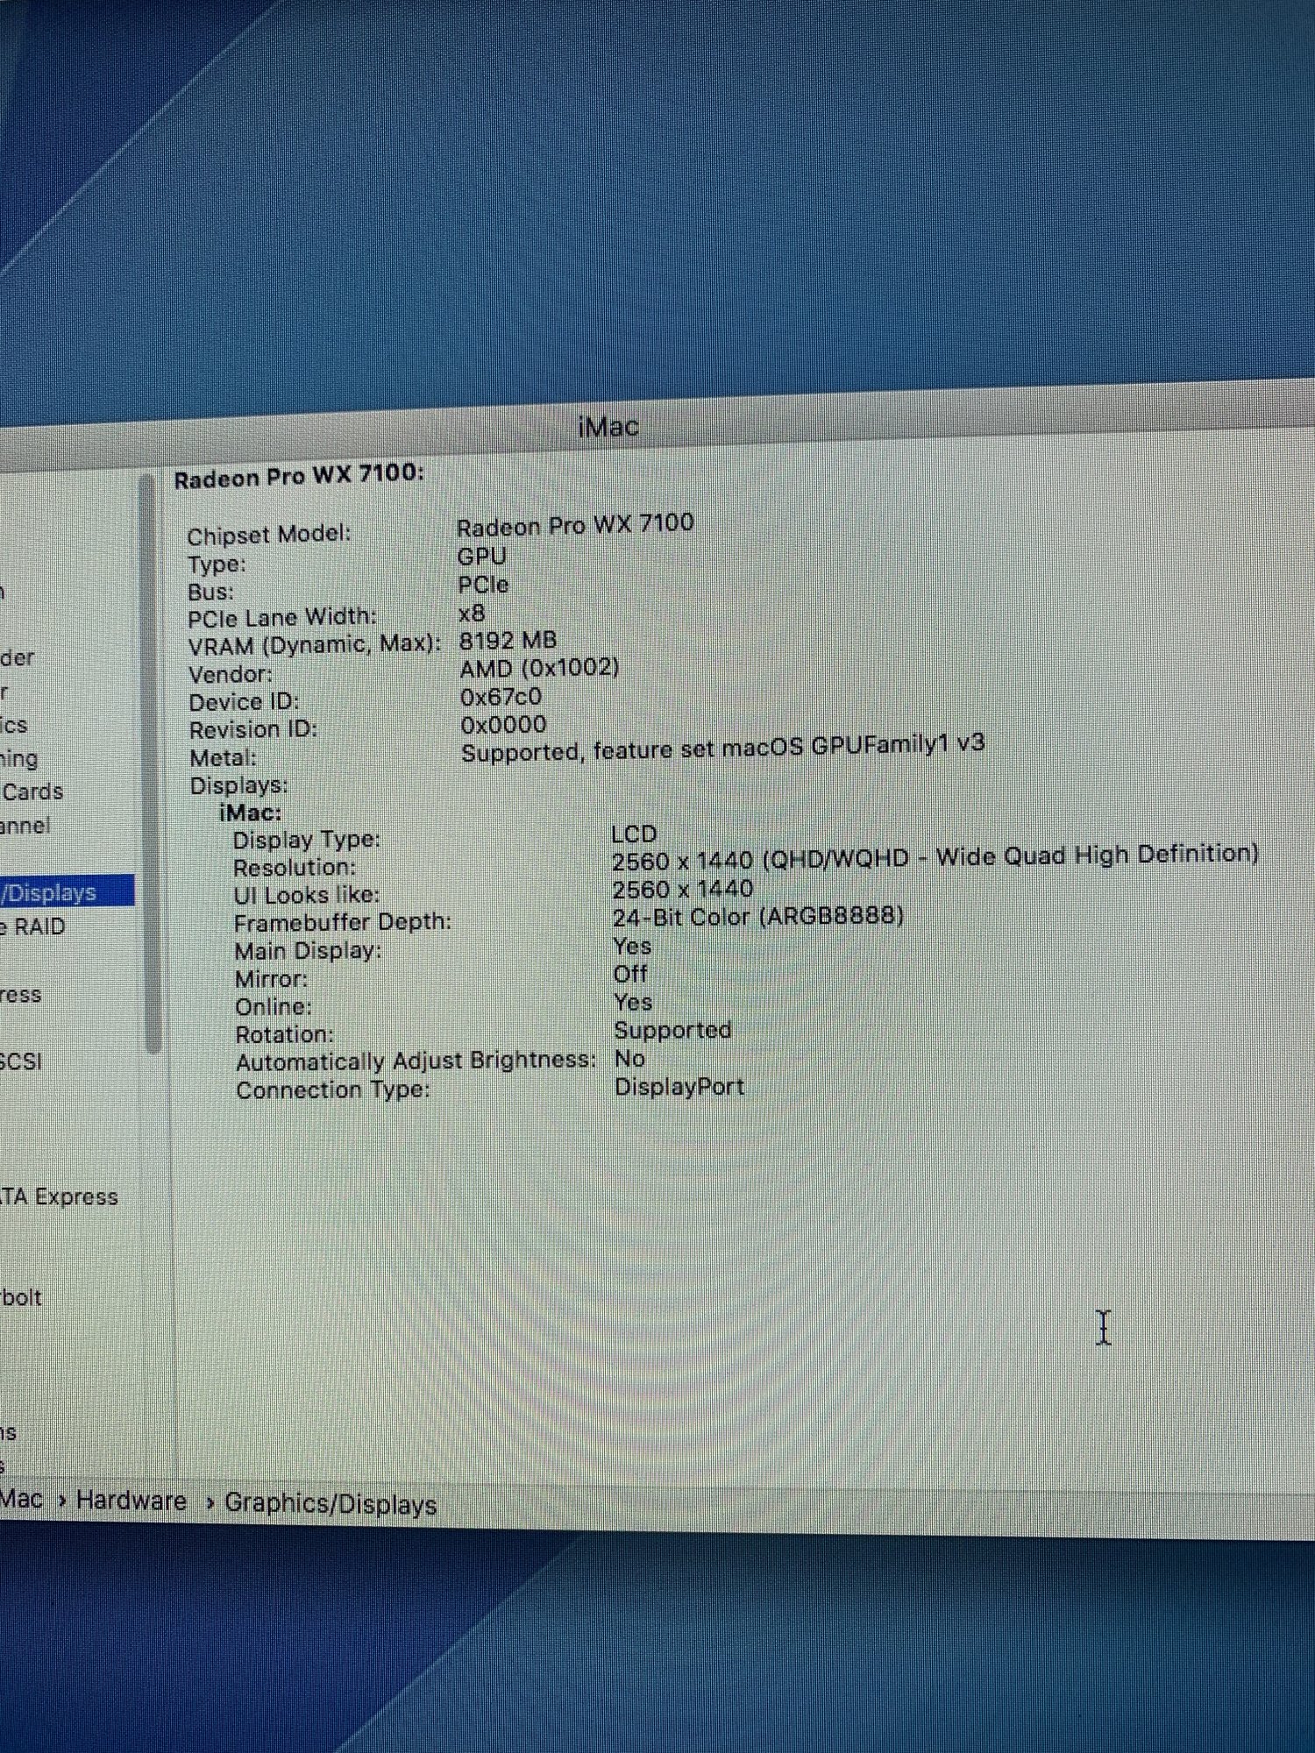Screen dimensions: 1315x1753
Task: Click the Rotation value Supported
Action: click(672, 1030)
